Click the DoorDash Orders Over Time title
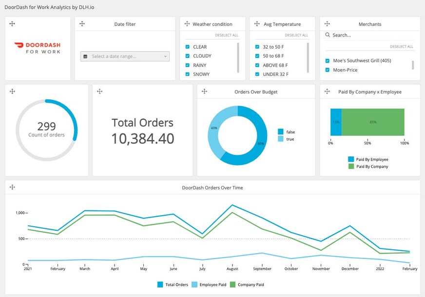Screen dimensions: 425x297 click(212, 187)
